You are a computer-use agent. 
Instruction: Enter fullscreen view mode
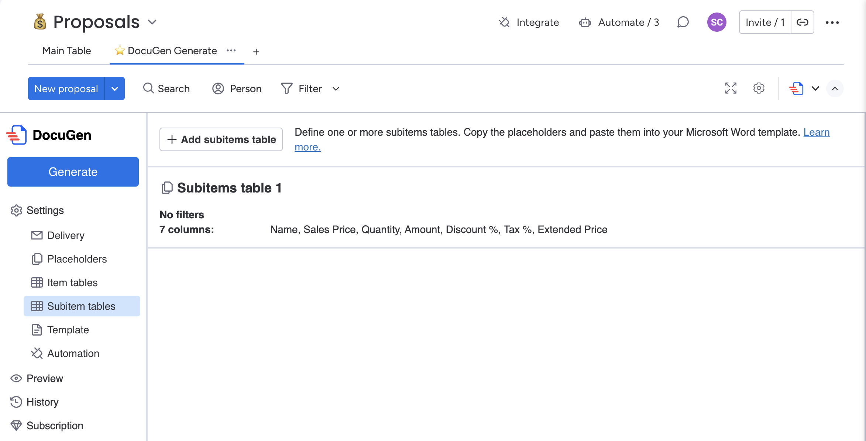[731, 88]
